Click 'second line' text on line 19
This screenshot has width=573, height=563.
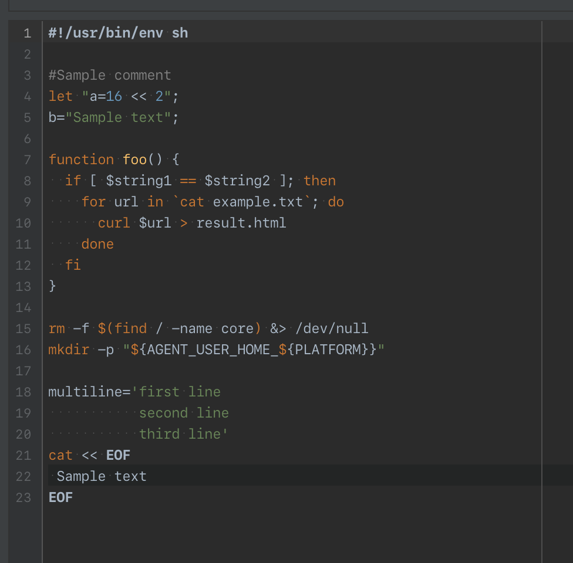[x=184, y=413]
